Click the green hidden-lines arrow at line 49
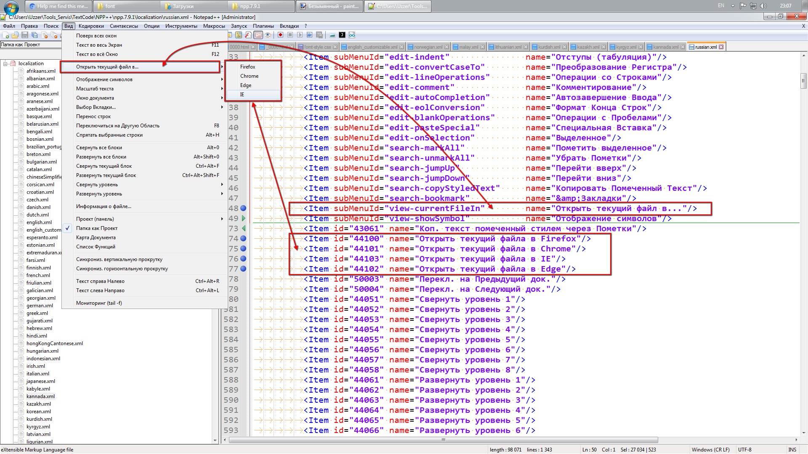 [243, 218]
